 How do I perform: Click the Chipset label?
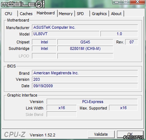pyautogui.click(x=23, y=42)
